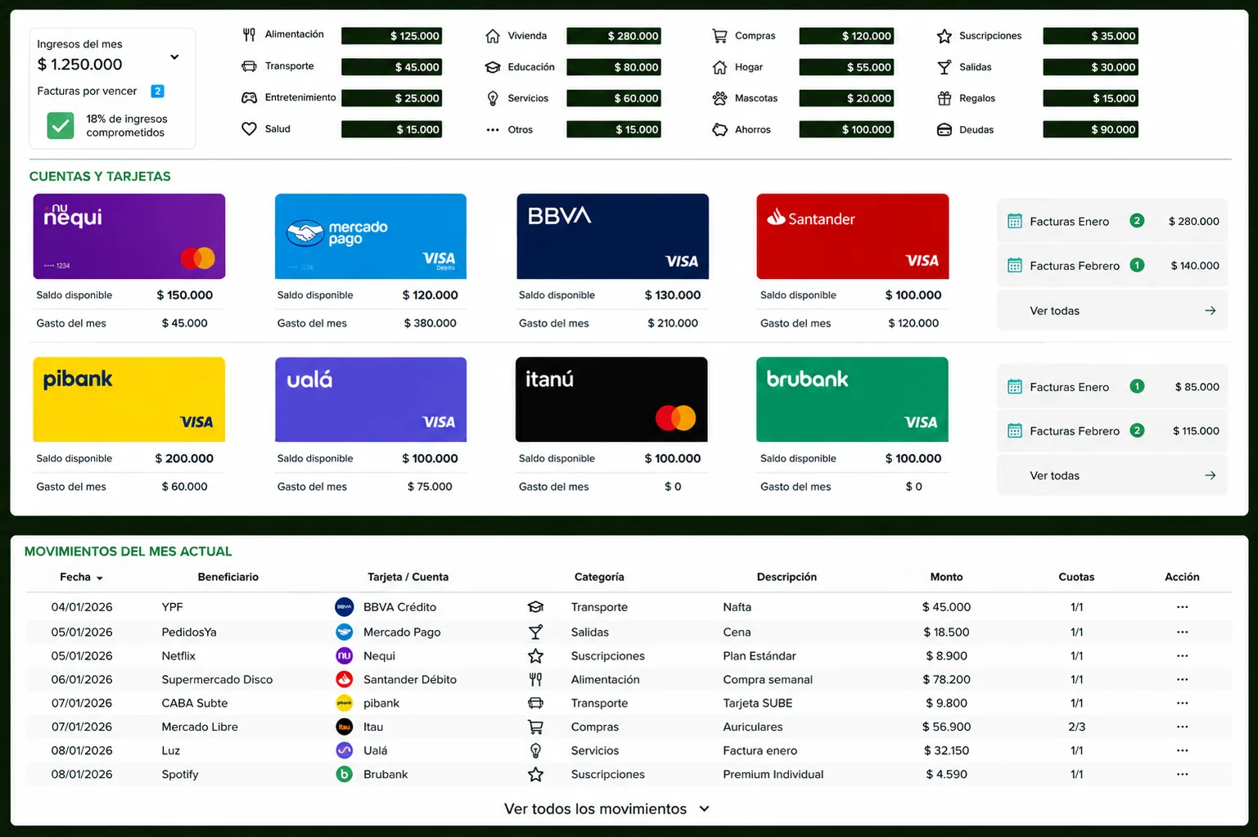
Task: Click the Transporte bus icon beside $45.000 budget
Action: [x=249, y=66]
